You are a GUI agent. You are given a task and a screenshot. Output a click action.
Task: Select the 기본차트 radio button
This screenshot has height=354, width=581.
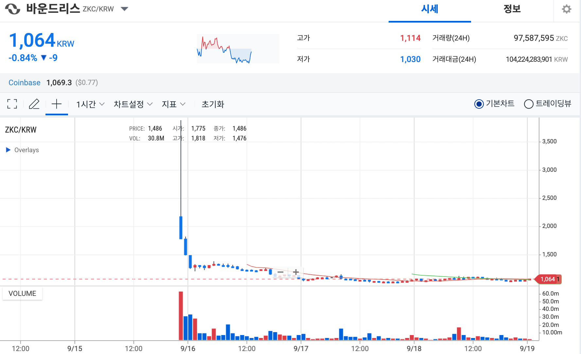click(479, 104)
